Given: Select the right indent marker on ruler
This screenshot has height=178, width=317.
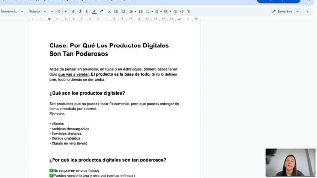Looking at the screenshot, I should [179, 19].
